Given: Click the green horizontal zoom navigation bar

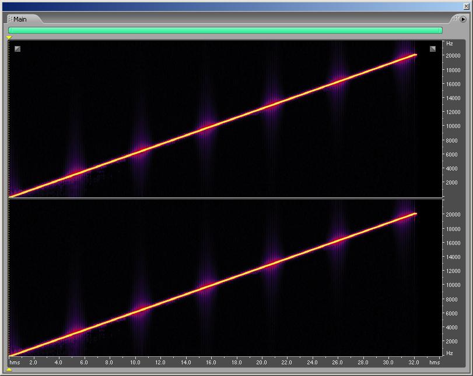Looking at the screenshot, I should click(x=225, y=30).
